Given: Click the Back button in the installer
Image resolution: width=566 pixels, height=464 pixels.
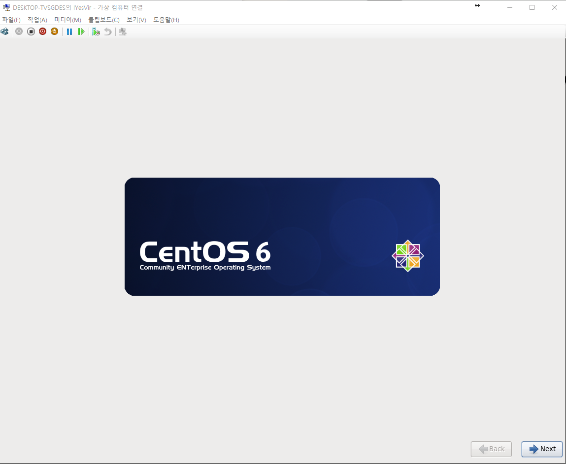Looking at the screenshot, I should click(x=491, y=449).
